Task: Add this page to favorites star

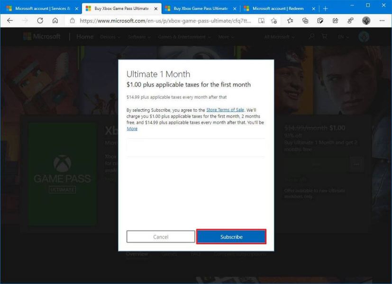Action: [274, 21]
